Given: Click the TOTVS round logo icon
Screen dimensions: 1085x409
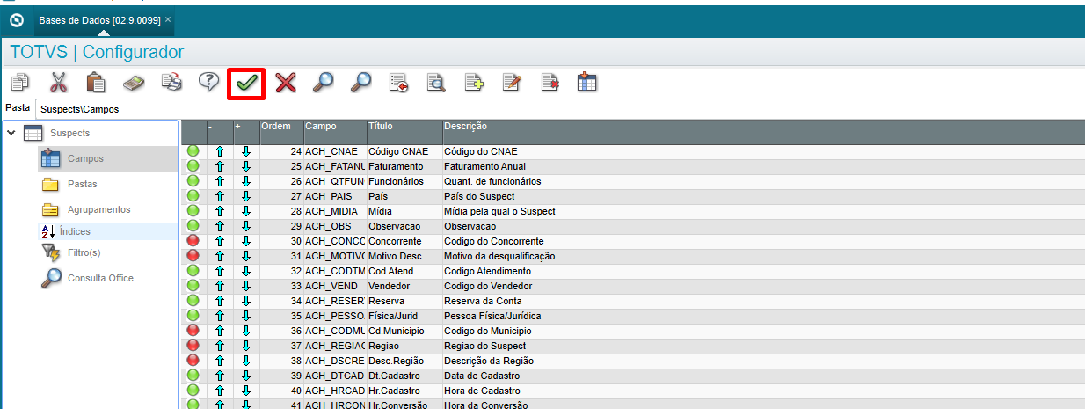Looking at the screenshot, I should tap(16, 19).
